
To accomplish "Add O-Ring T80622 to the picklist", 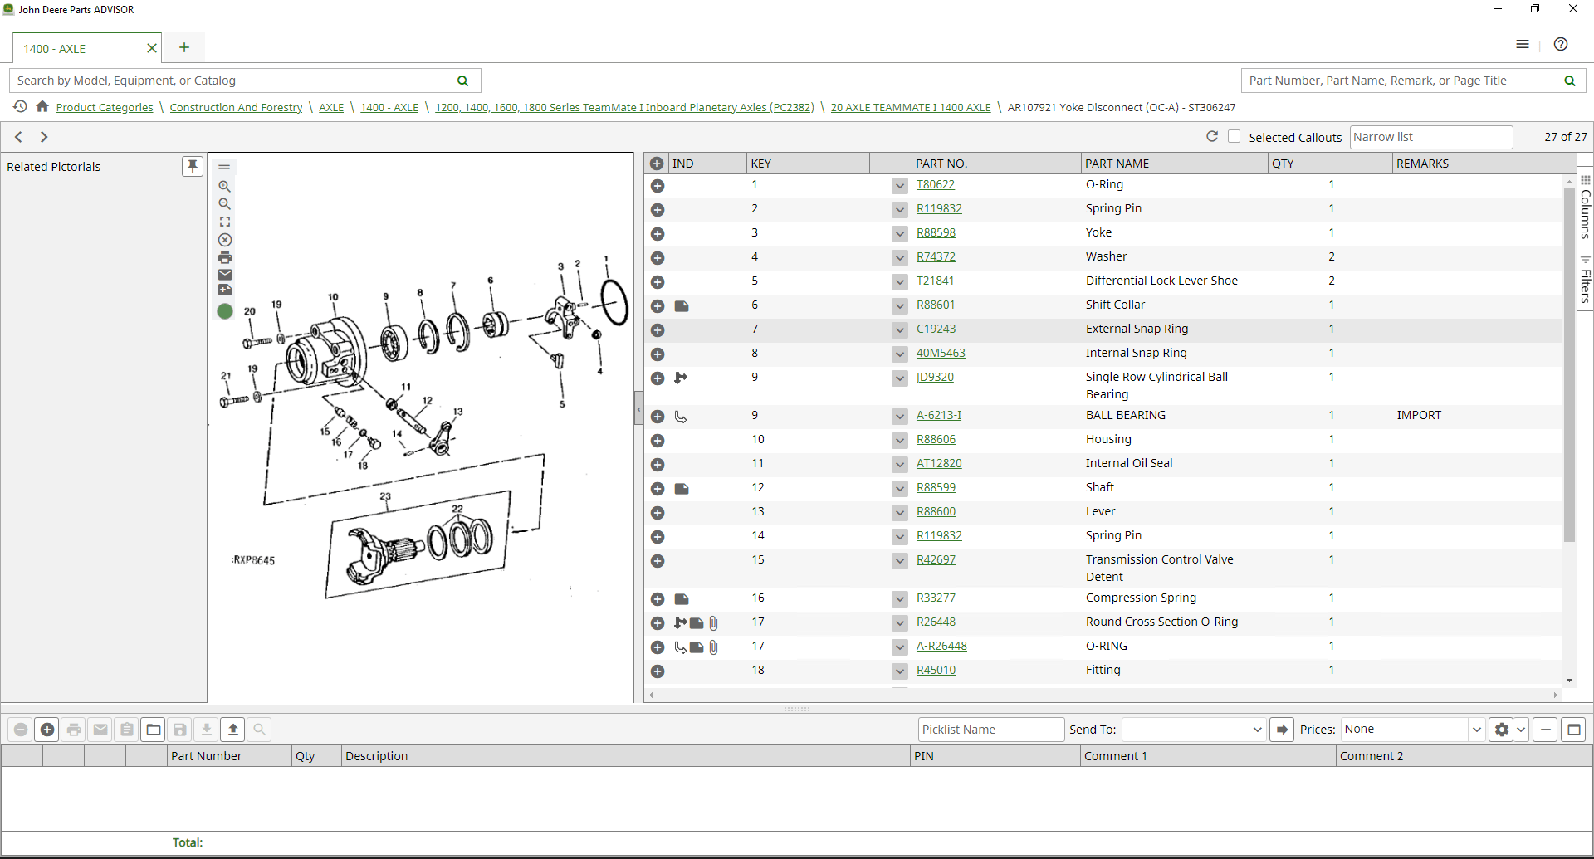I will [x=658, y=186].
